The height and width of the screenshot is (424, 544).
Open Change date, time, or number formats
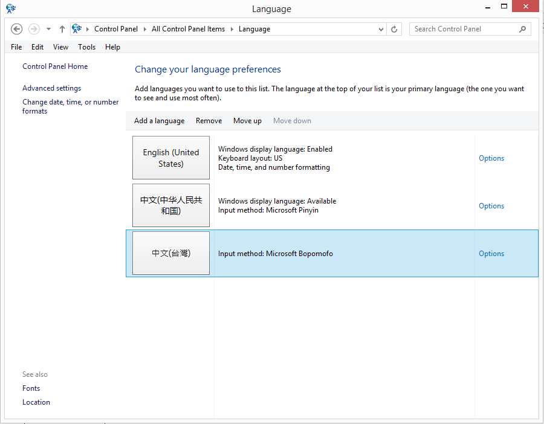[x=71, y=106]
